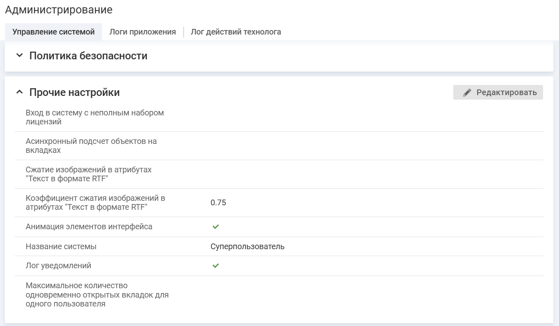Click the Коэффициент сжатия изображений label
The image size is (559, 326).
click(95, 202)
